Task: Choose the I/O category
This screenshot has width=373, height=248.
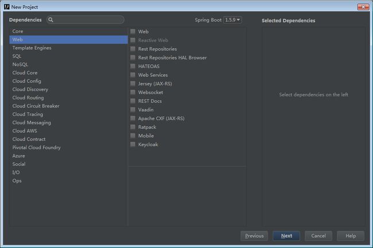Action: coord(68,172)
